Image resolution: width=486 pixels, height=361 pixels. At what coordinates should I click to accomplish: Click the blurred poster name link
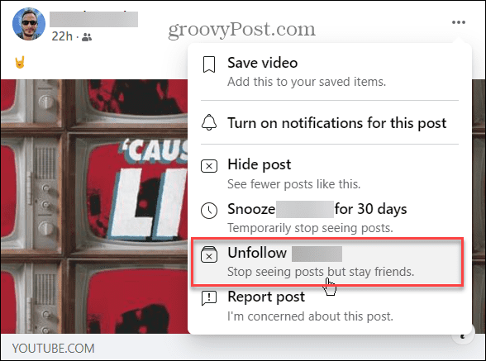click(x=93, y=19)
